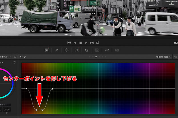The image size is (178, 118).
Task: Stop playback
Action: point(81,43)
